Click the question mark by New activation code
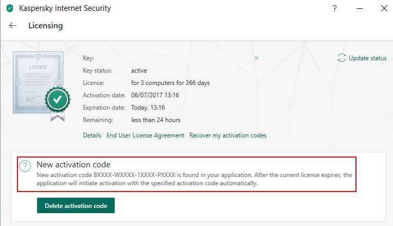Image resolution: width=393 pixels, height=226 pixels. [x=25, y=166]
